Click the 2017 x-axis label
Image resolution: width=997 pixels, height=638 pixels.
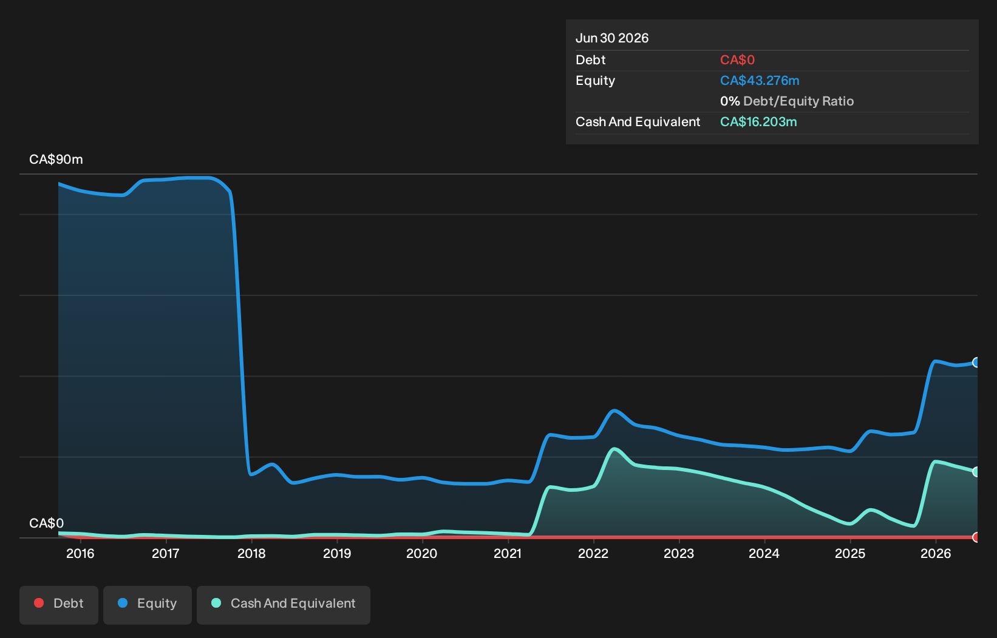pyautogui.click(x=166, y=554)
